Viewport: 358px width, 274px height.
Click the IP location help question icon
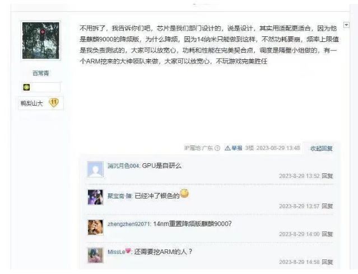(217, 148)
